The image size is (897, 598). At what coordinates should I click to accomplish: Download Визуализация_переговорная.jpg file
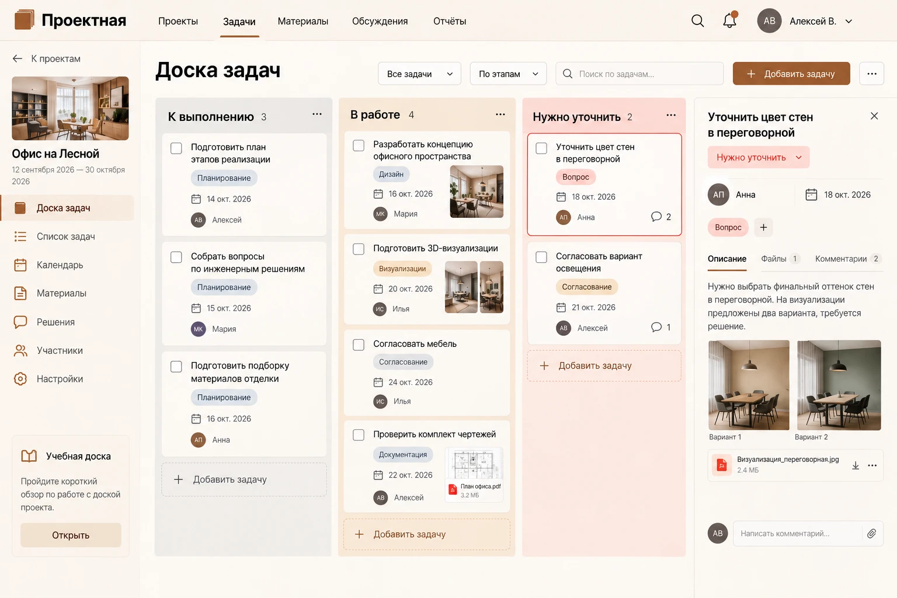pos(856,465)
